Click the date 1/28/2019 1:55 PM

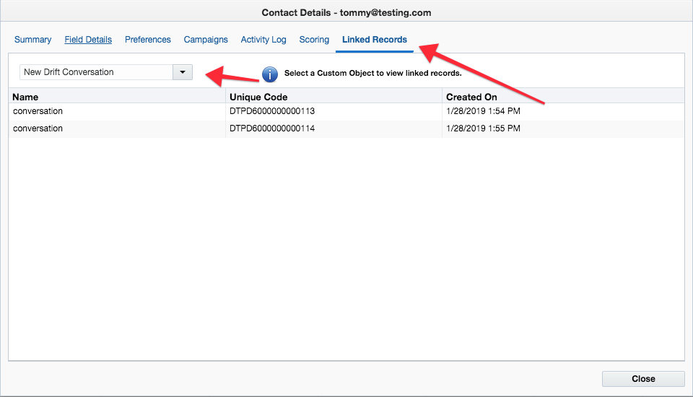[483, 128]
